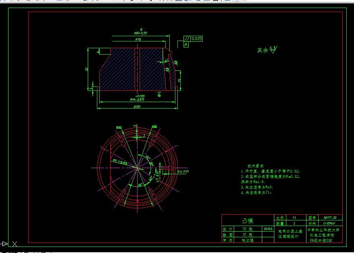Select the name in the 绘图 row
354x253 pixels.
tap(248, 235)
